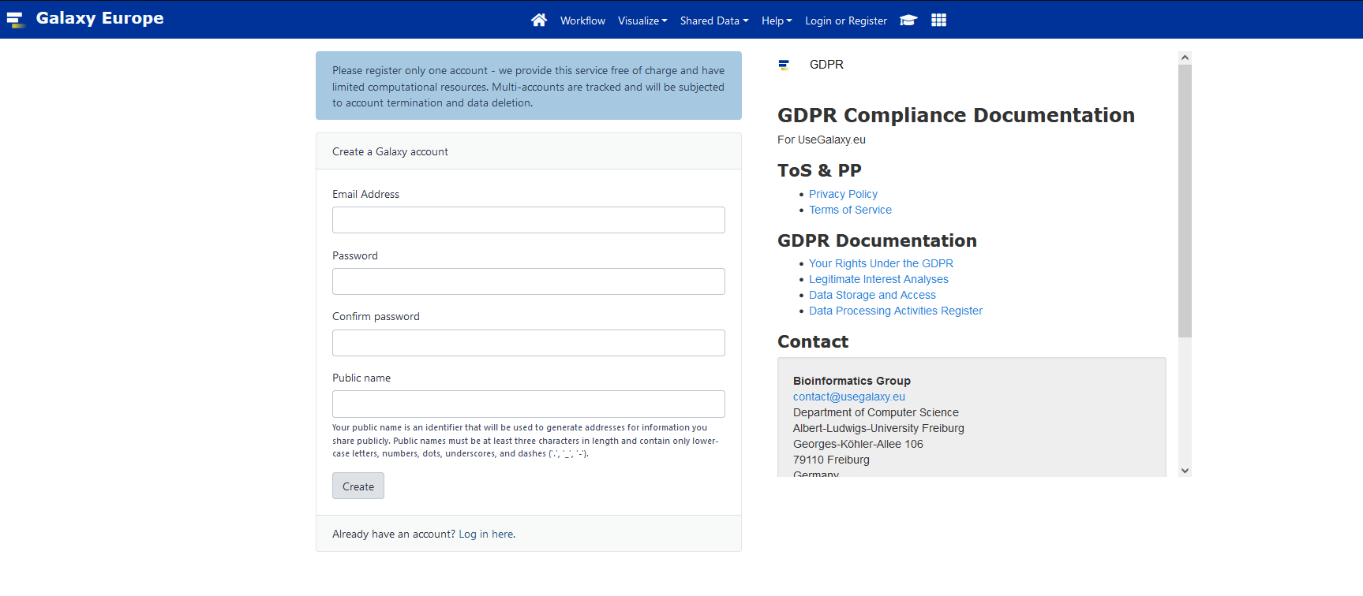Click the 'For UseGalaxy.eu' text
This screenshot has height=596, width=1363.
pyautogui.click(x=822, y=140)
